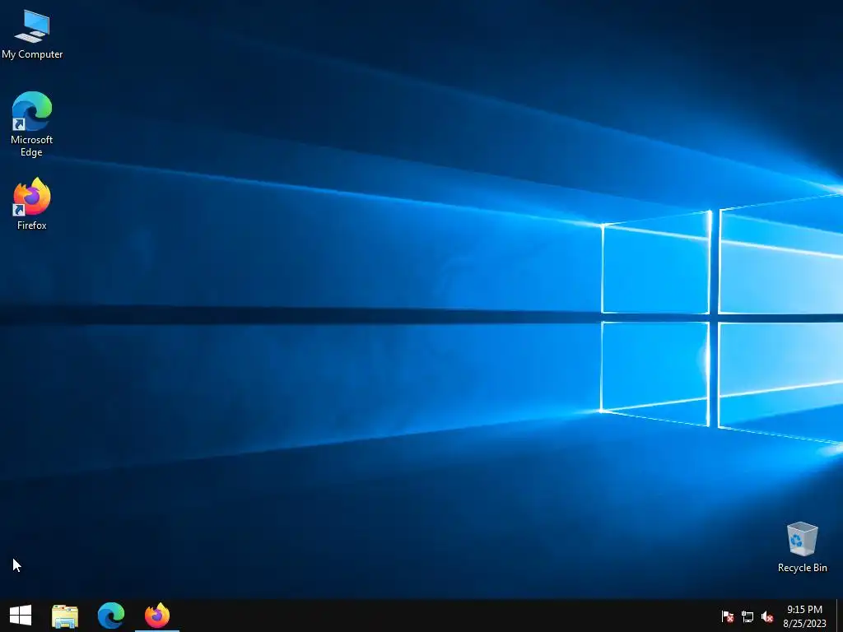Select the My Computer desktop icon

pos(32,35)
